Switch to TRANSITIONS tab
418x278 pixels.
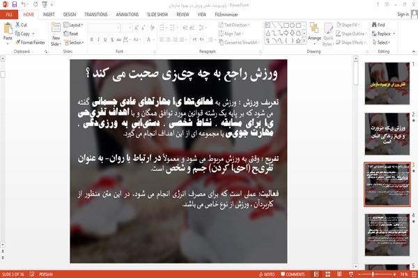(96, 15)
